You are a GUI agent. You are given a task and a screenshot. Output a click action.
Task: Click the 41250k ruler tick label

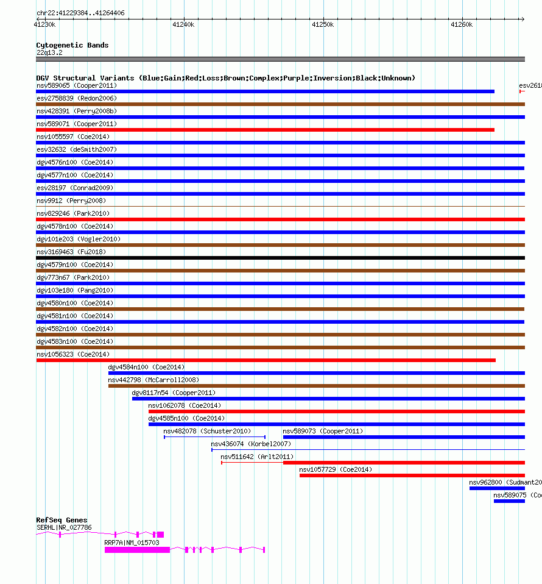coord(323,24)
